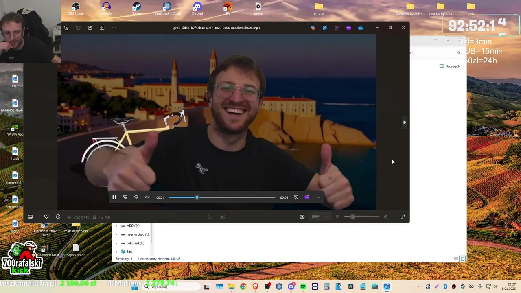521x293 pixels.
Task: Pause the video playback
Action: point(114,197)
